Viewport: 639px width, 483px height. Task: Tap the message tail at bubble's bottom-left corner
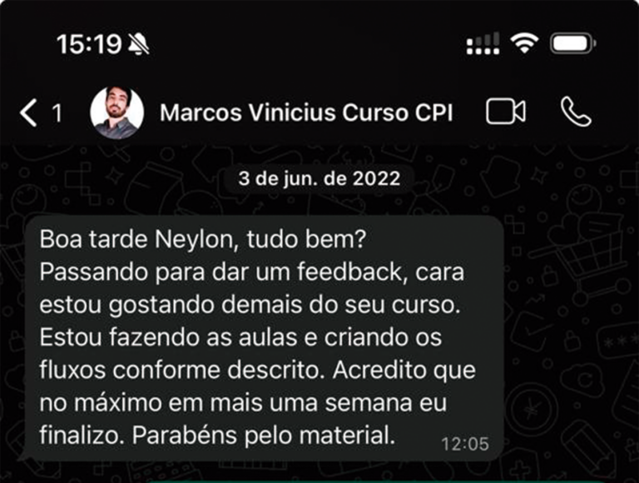(23, 456)
